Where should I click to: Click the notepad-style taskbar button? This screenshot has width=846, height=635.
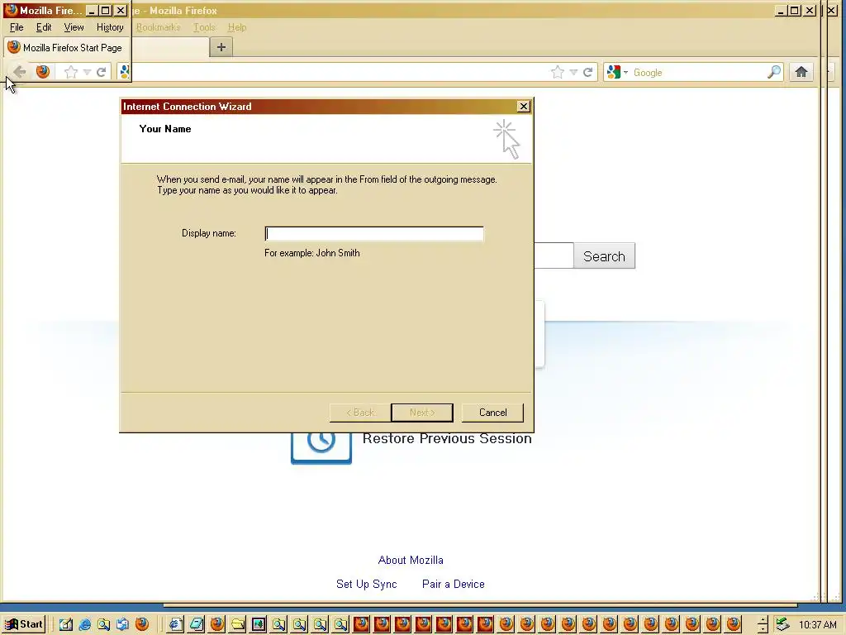click(197, 625)
